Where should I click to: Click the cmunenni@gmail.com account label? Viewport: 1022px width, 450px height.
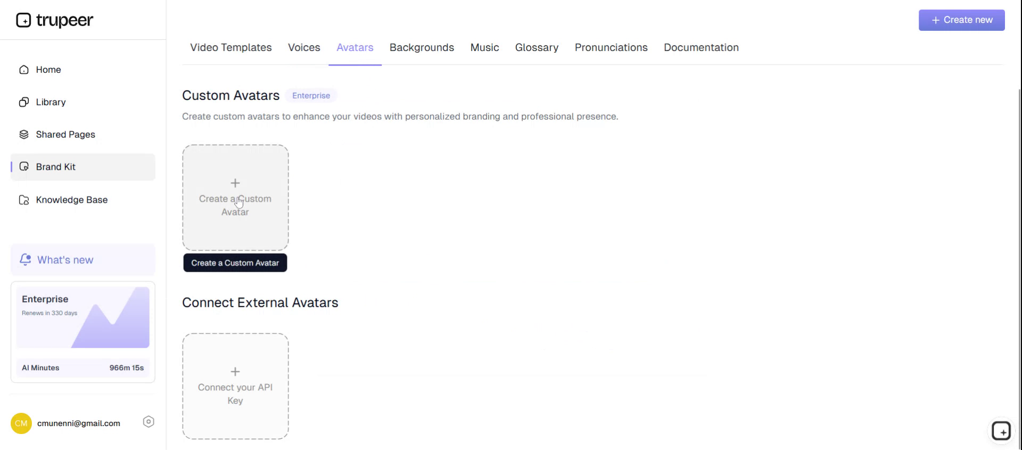click(79, 423)
